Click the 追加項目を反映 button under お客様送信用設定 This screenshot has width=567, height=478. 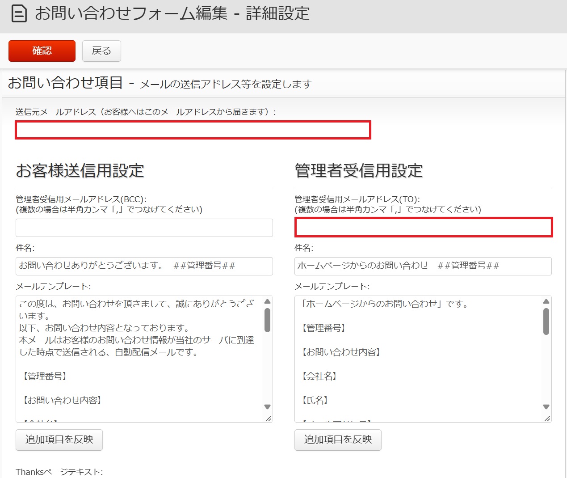point(59,440)
